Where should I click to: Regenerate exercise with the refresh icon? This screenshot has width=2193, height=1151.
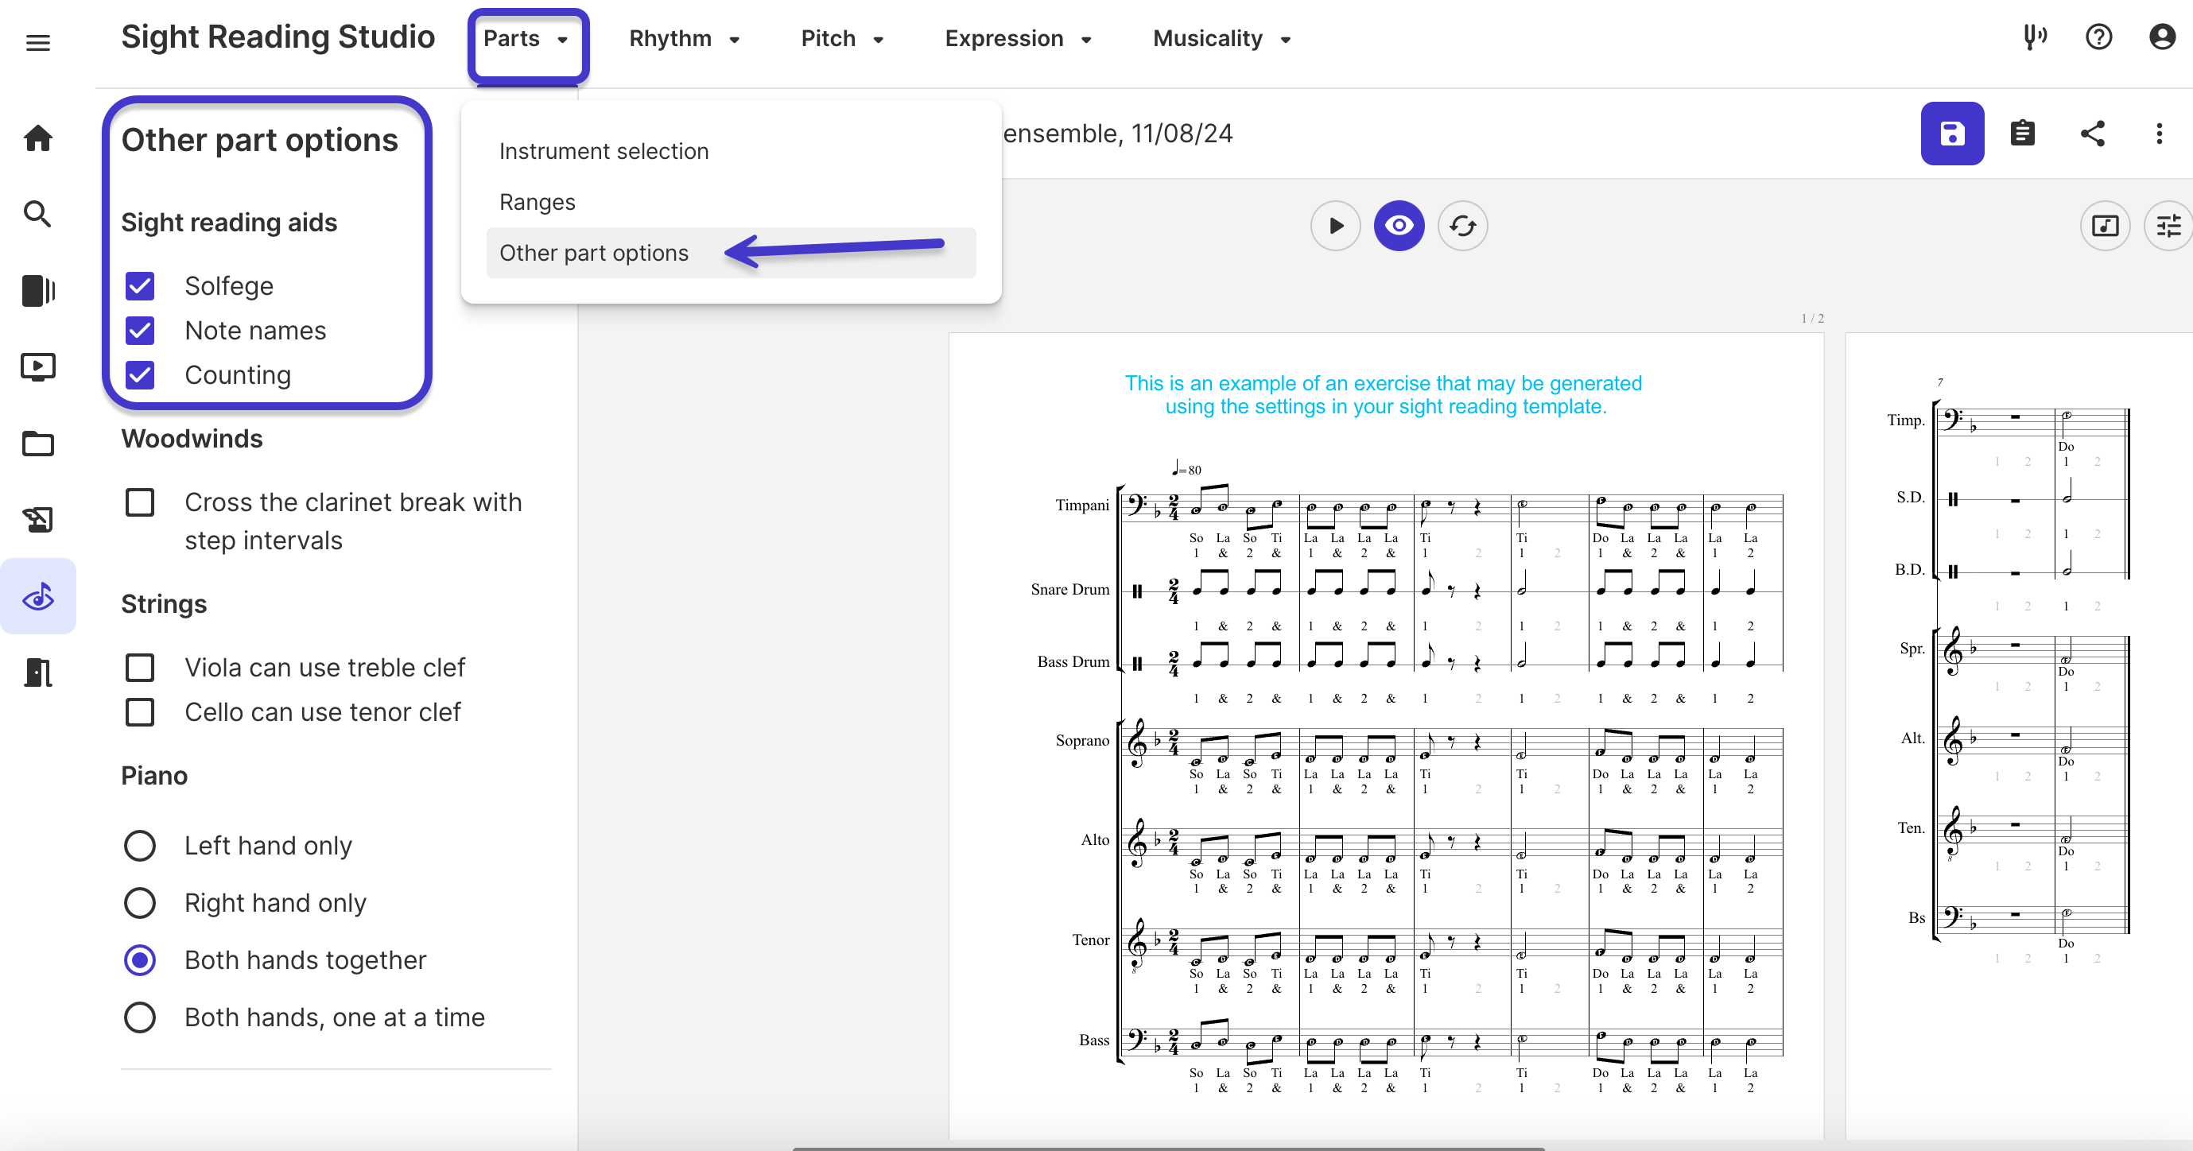pyautogui.click(x=1461, y=226)
